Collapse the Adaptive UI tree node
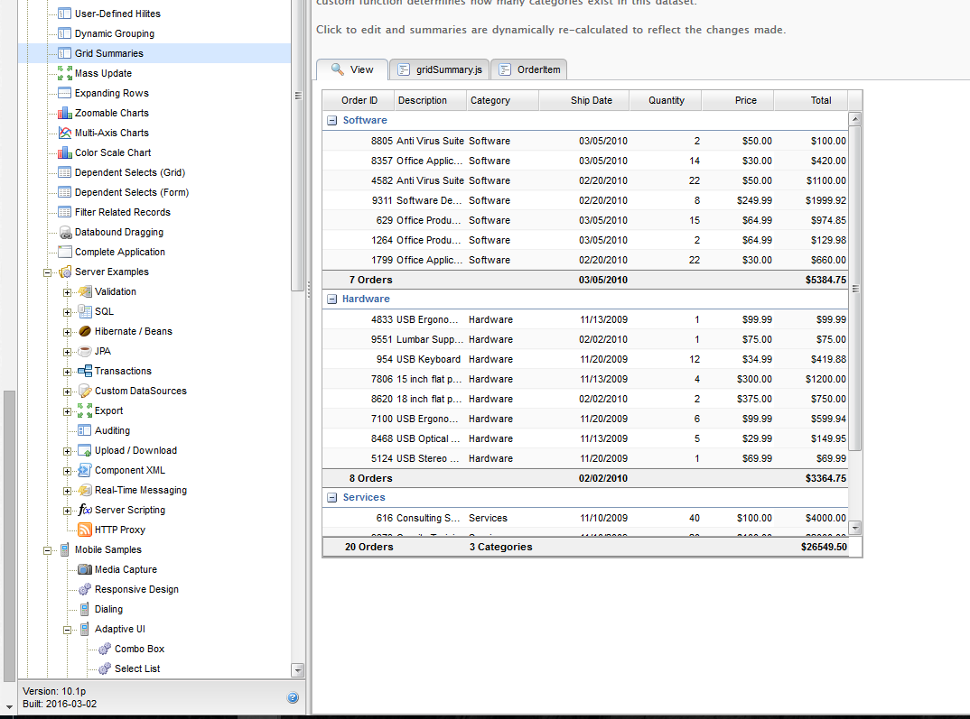Screen dimensions: 970x719 (x=67, y=630)
